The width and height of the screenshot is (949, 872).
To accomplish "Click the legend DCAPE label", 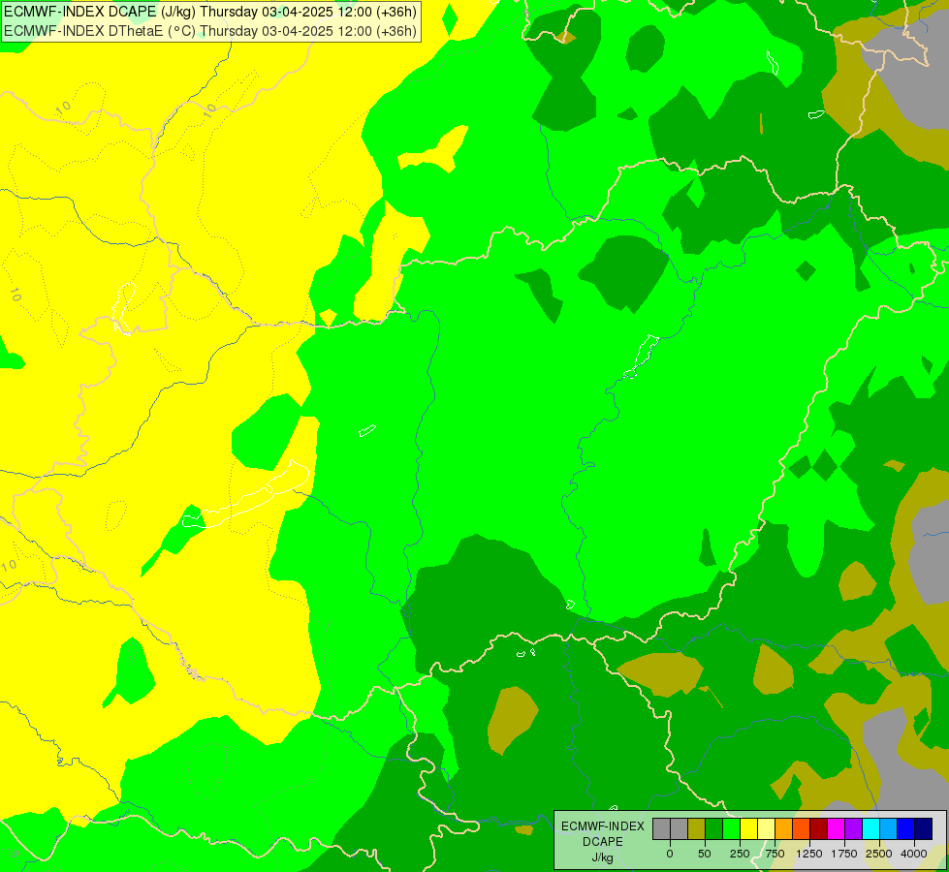I will point(603,842).
